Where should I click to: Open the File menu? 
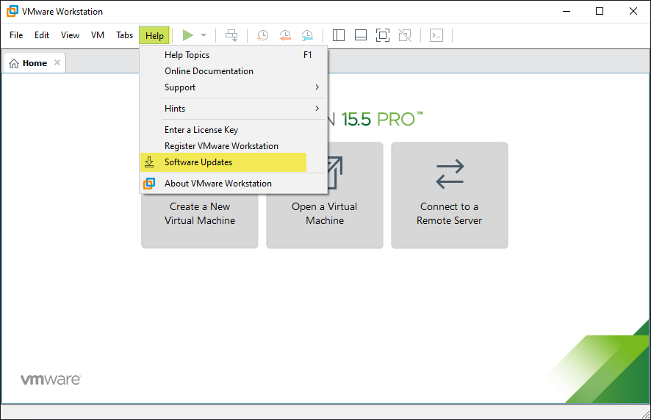pyautogui.click(x=16, y=35)
